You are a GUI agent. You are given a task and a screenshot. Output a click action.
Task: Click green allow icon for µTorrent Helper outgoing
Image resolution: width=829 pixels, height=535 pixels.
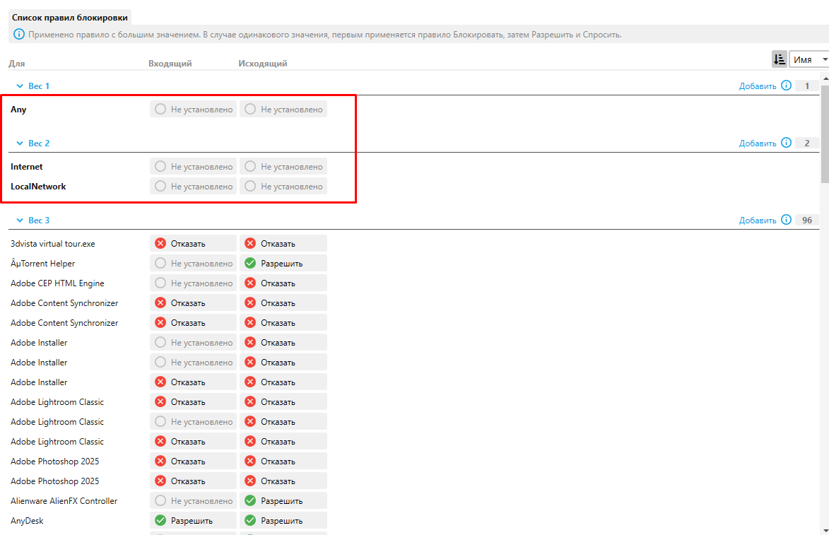[250, 263]
